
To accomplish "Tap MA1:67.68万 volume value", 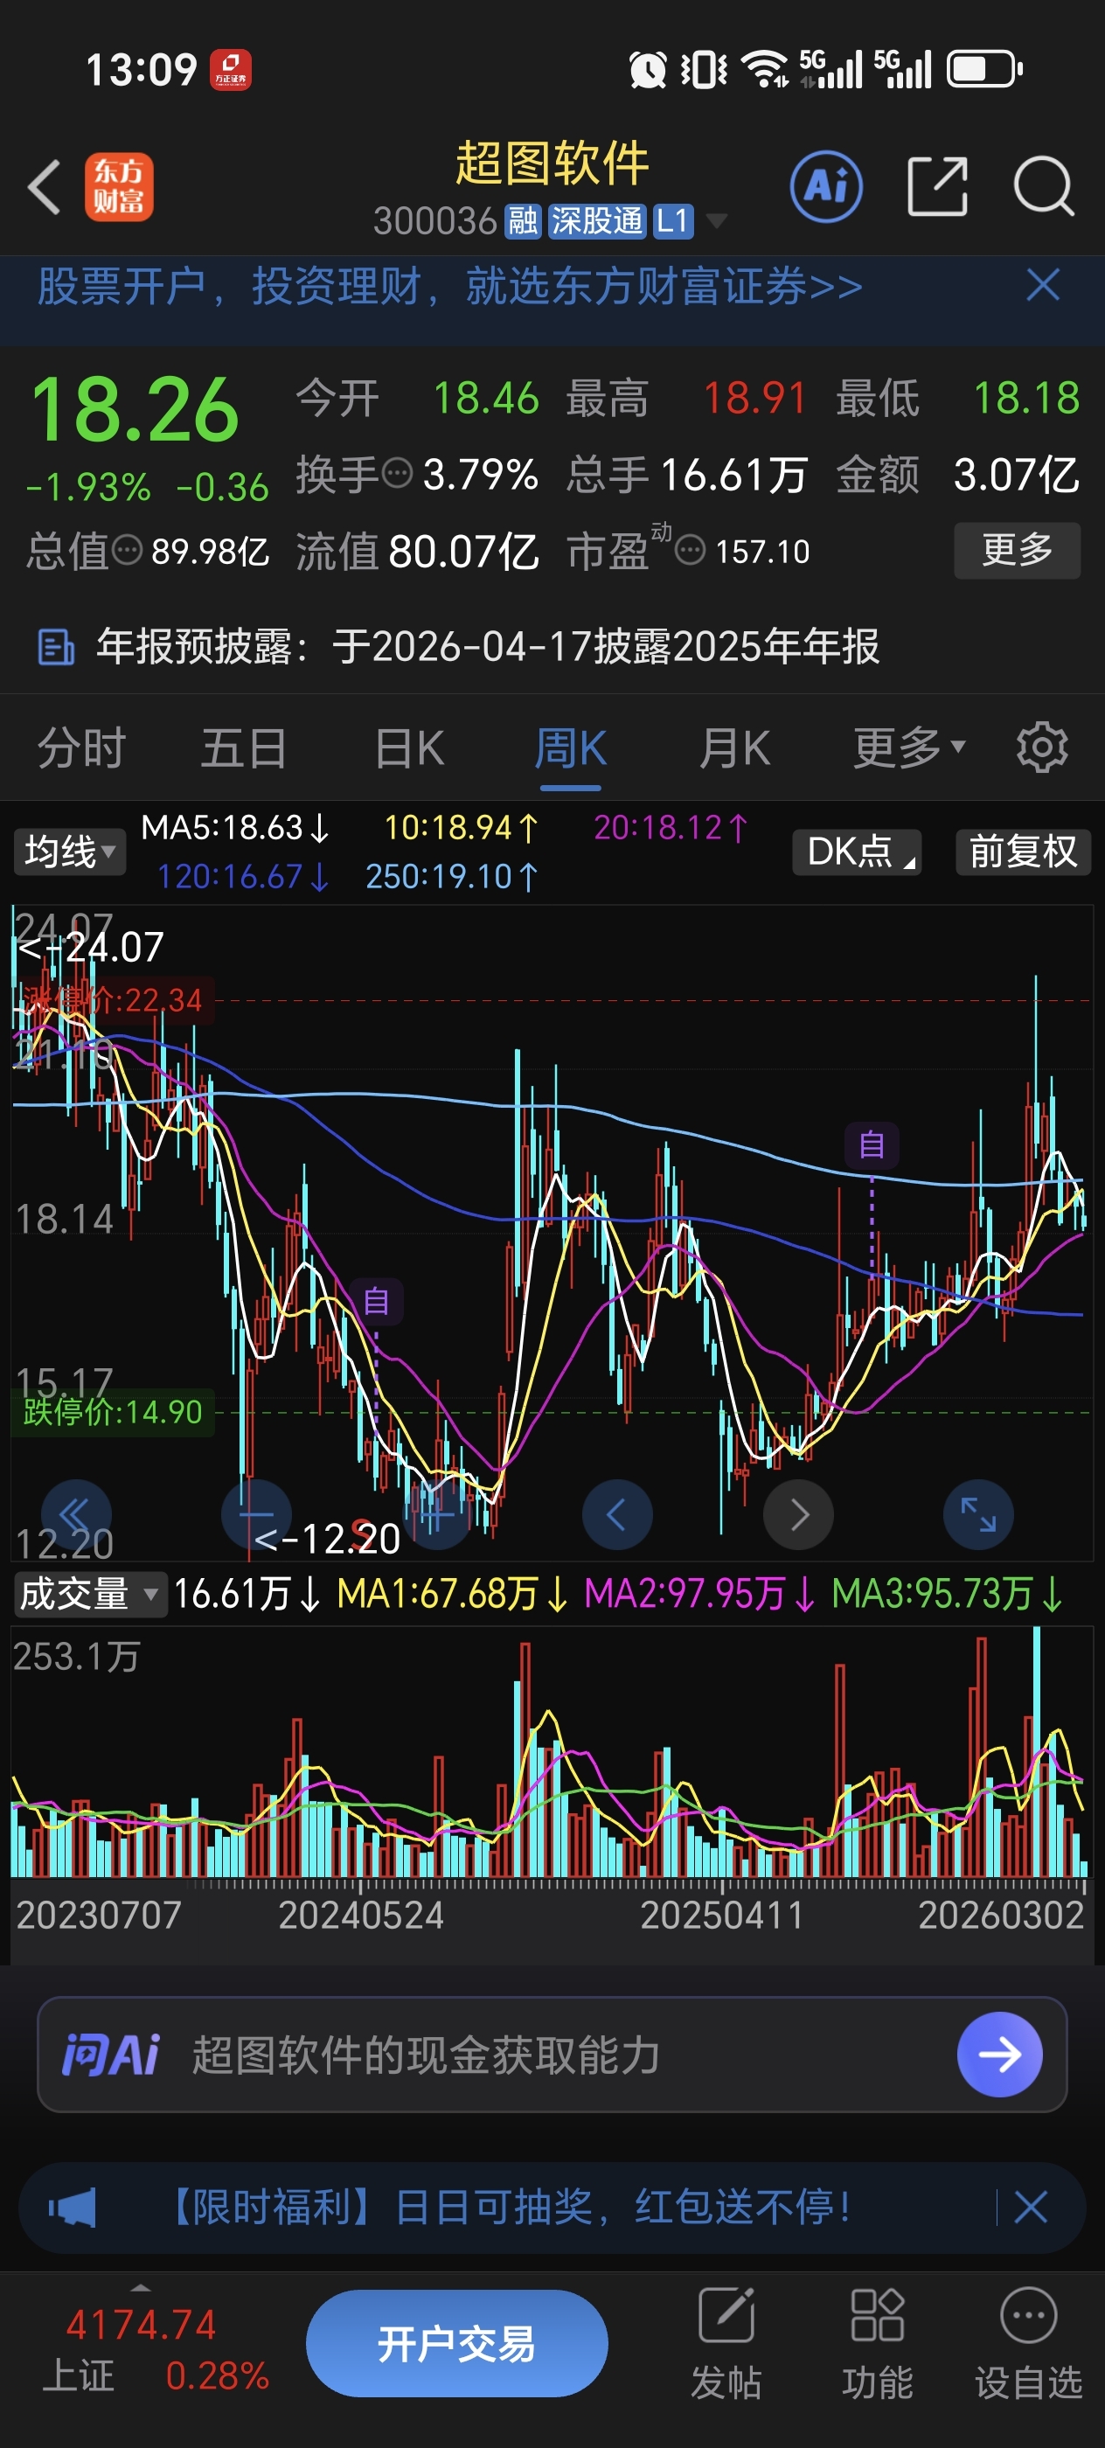I will pos(452,1594).
